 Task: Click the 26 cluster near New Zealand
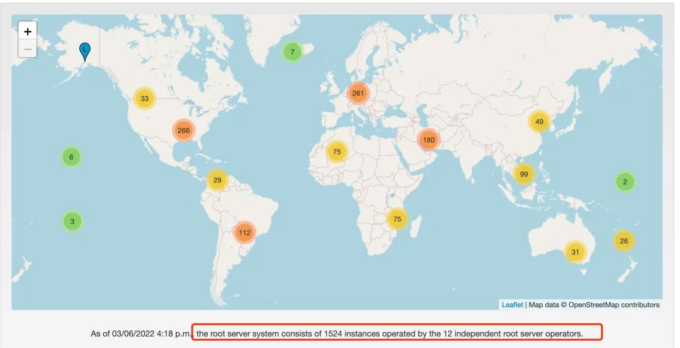(x=624, y=241)
